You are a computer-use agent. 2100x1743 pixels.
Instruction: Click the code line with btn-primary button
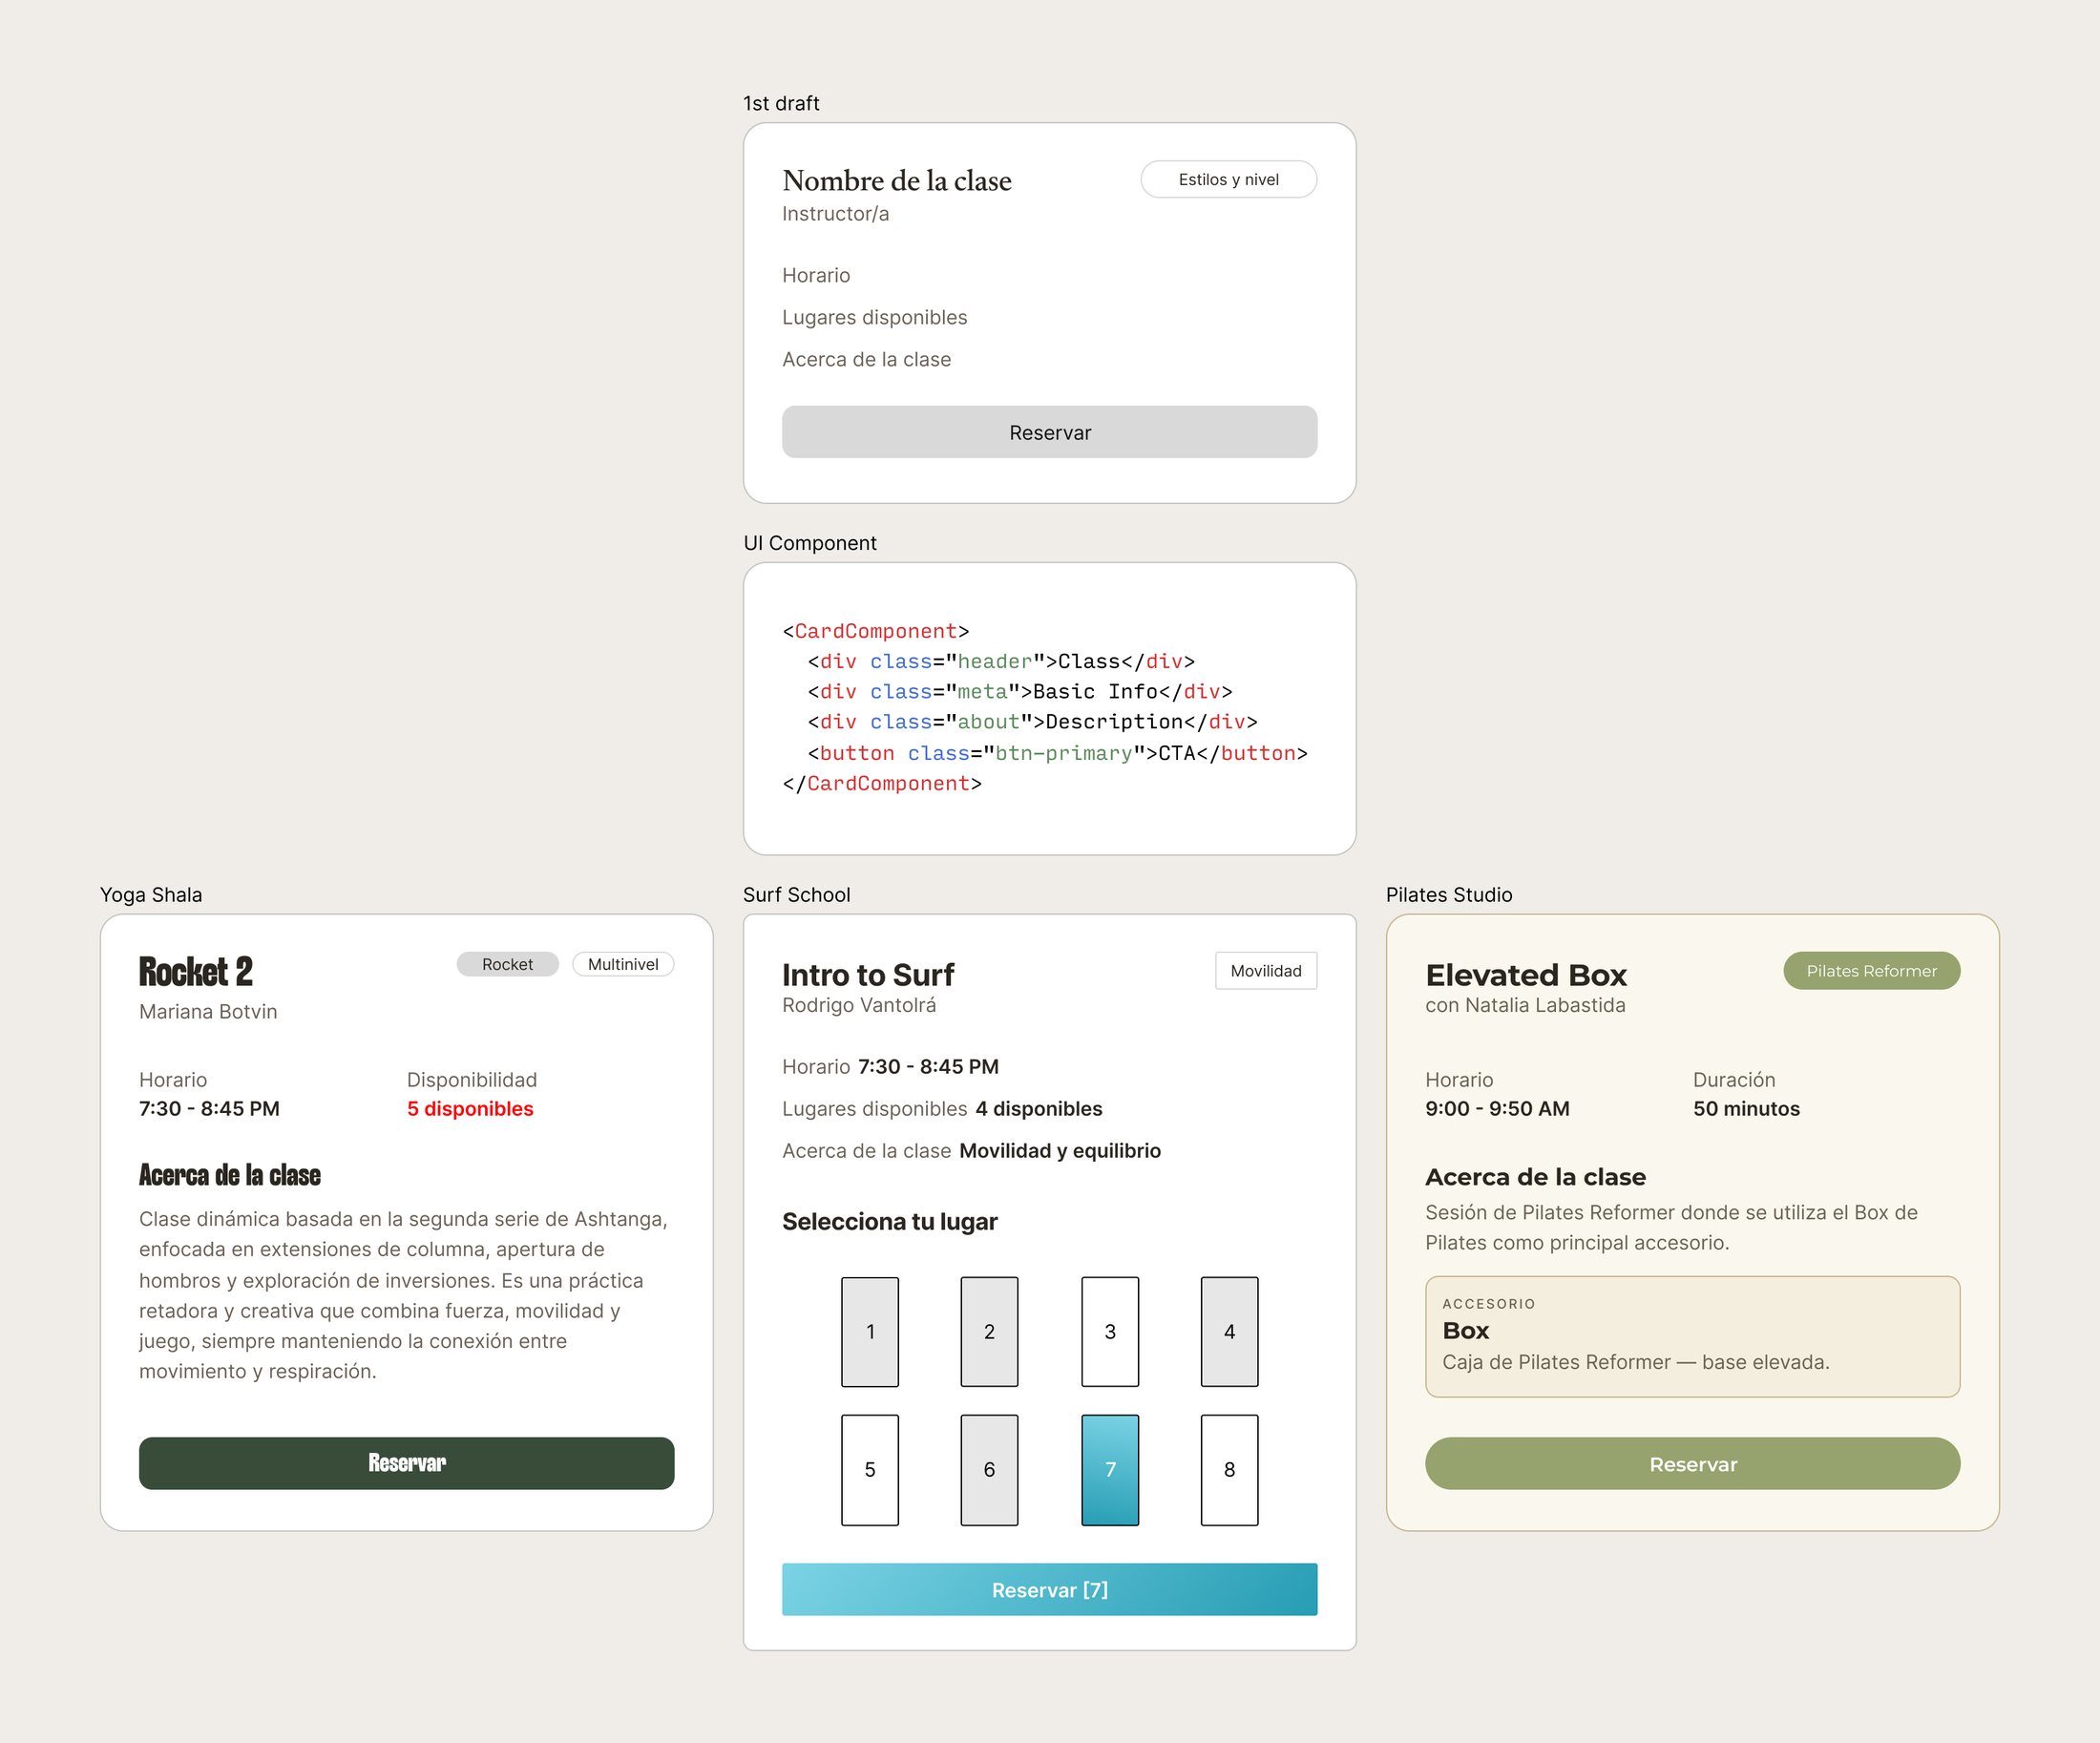click(1058, 753)
